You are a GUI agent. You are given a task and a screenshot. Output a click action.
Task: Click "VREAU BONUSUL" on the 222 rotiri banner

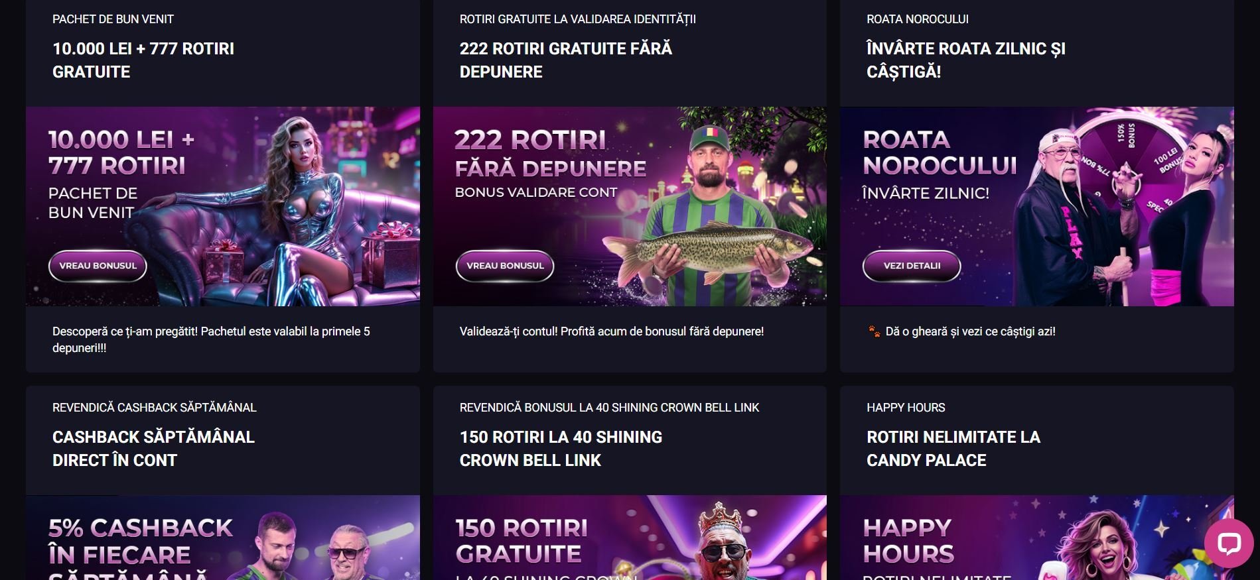click(x=504, y=266)
